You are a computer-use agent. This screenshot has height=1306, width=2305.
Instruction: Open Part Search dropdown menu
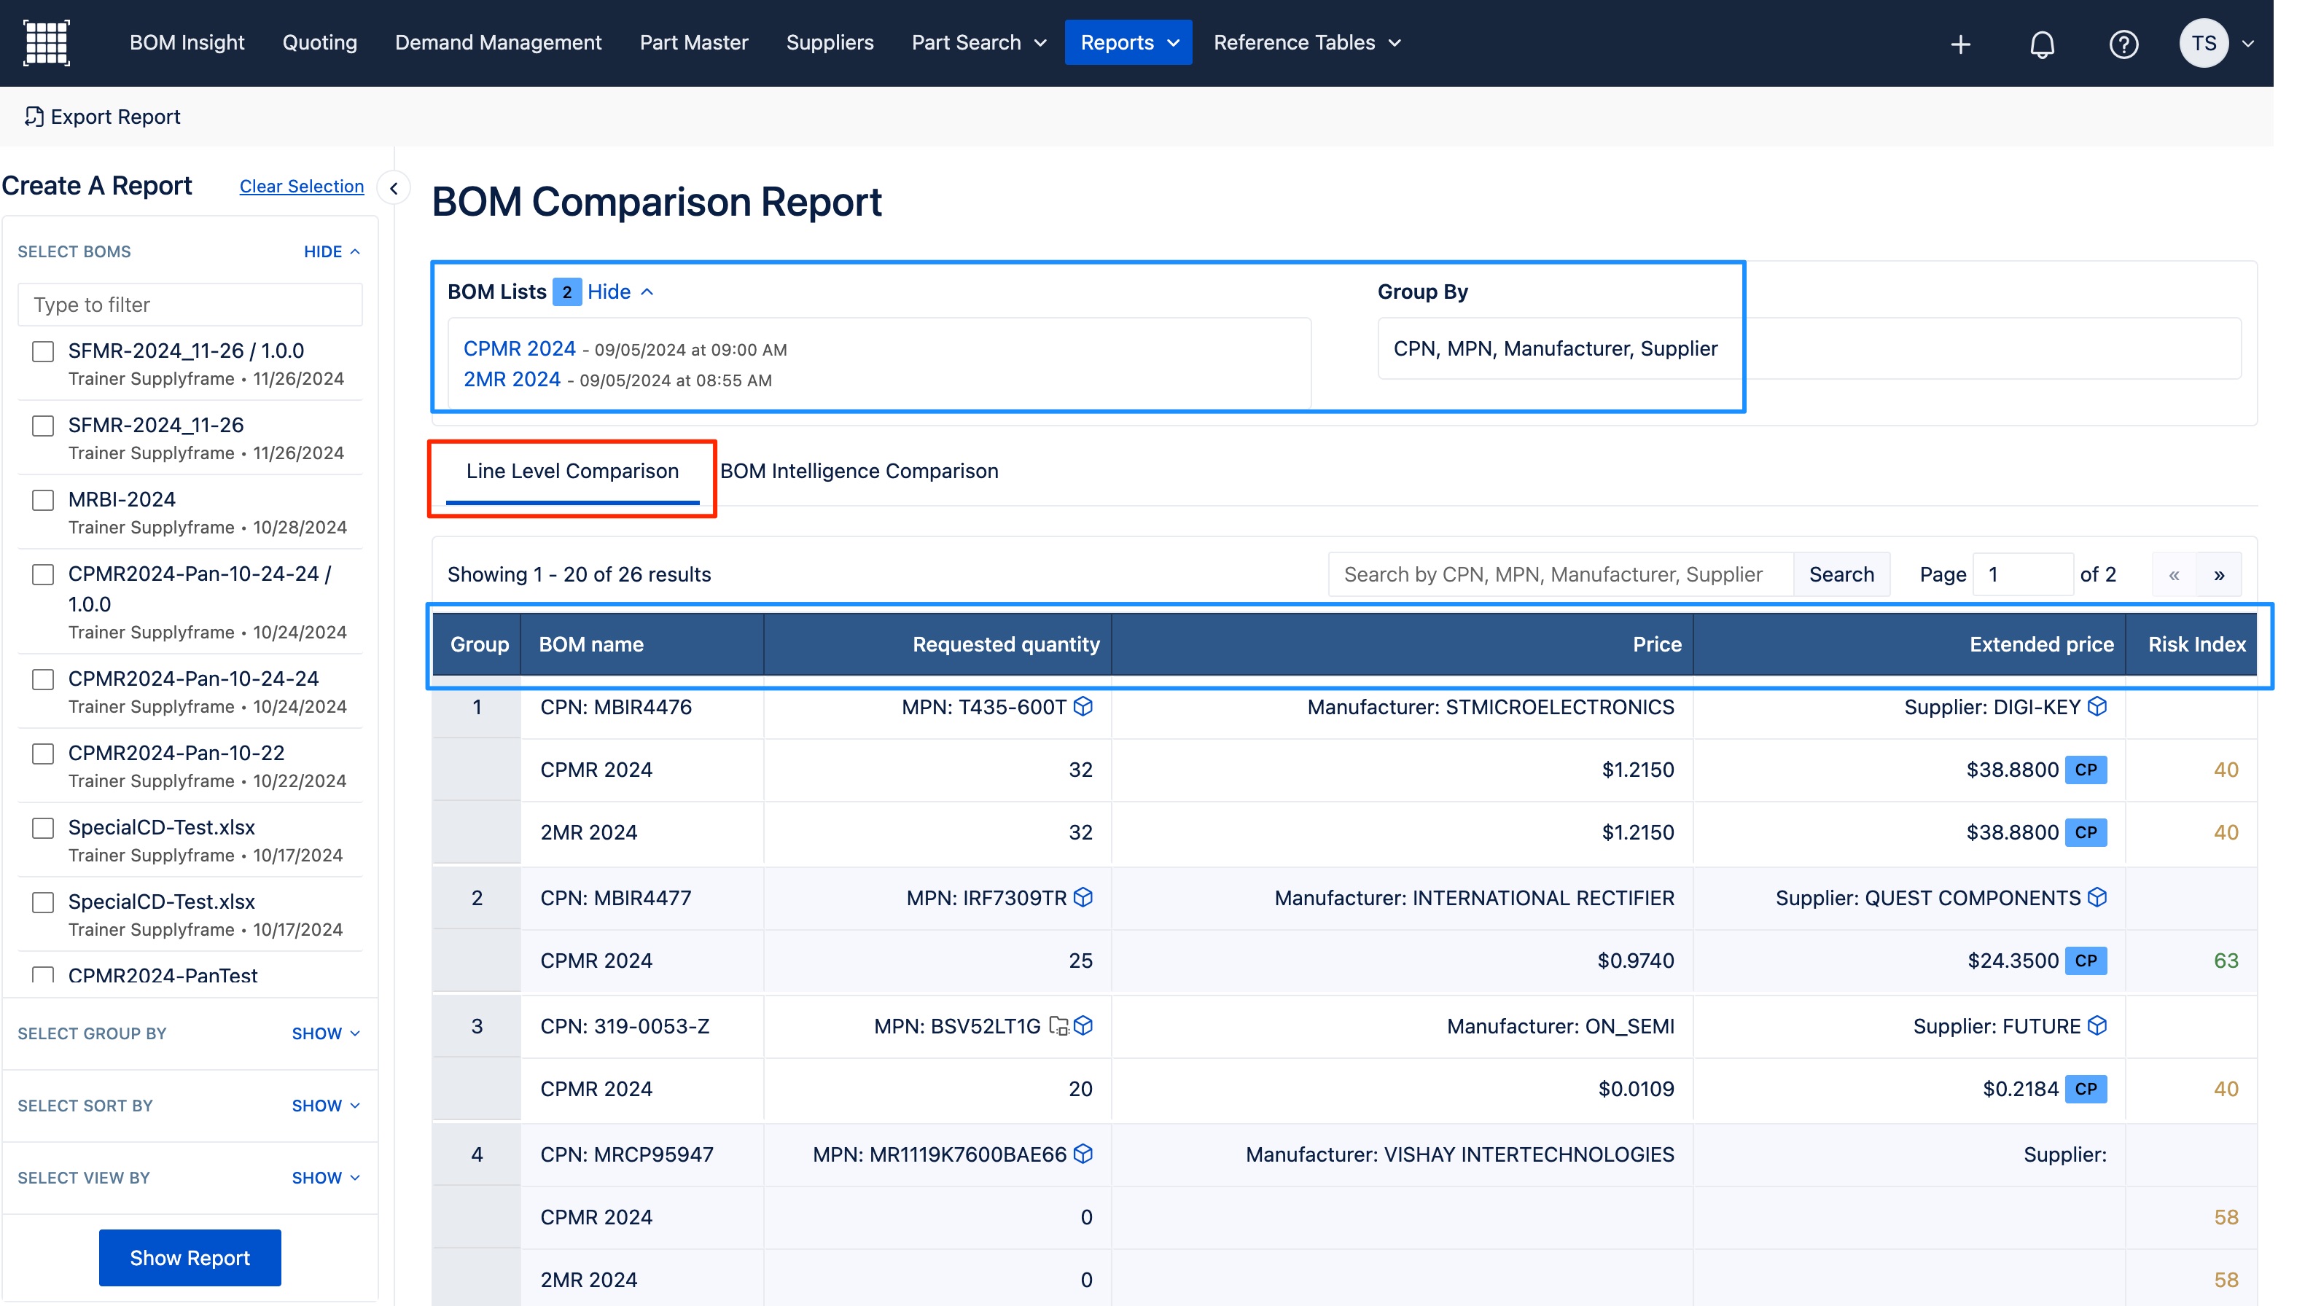[x=980, y=42]
